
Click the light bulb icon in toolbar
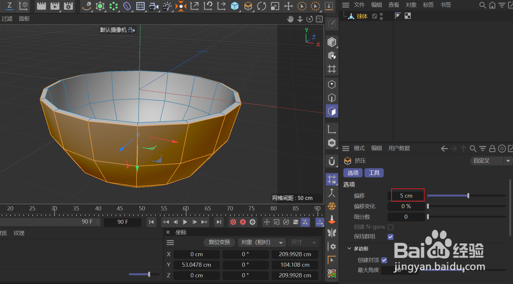[x=167, y=6]
